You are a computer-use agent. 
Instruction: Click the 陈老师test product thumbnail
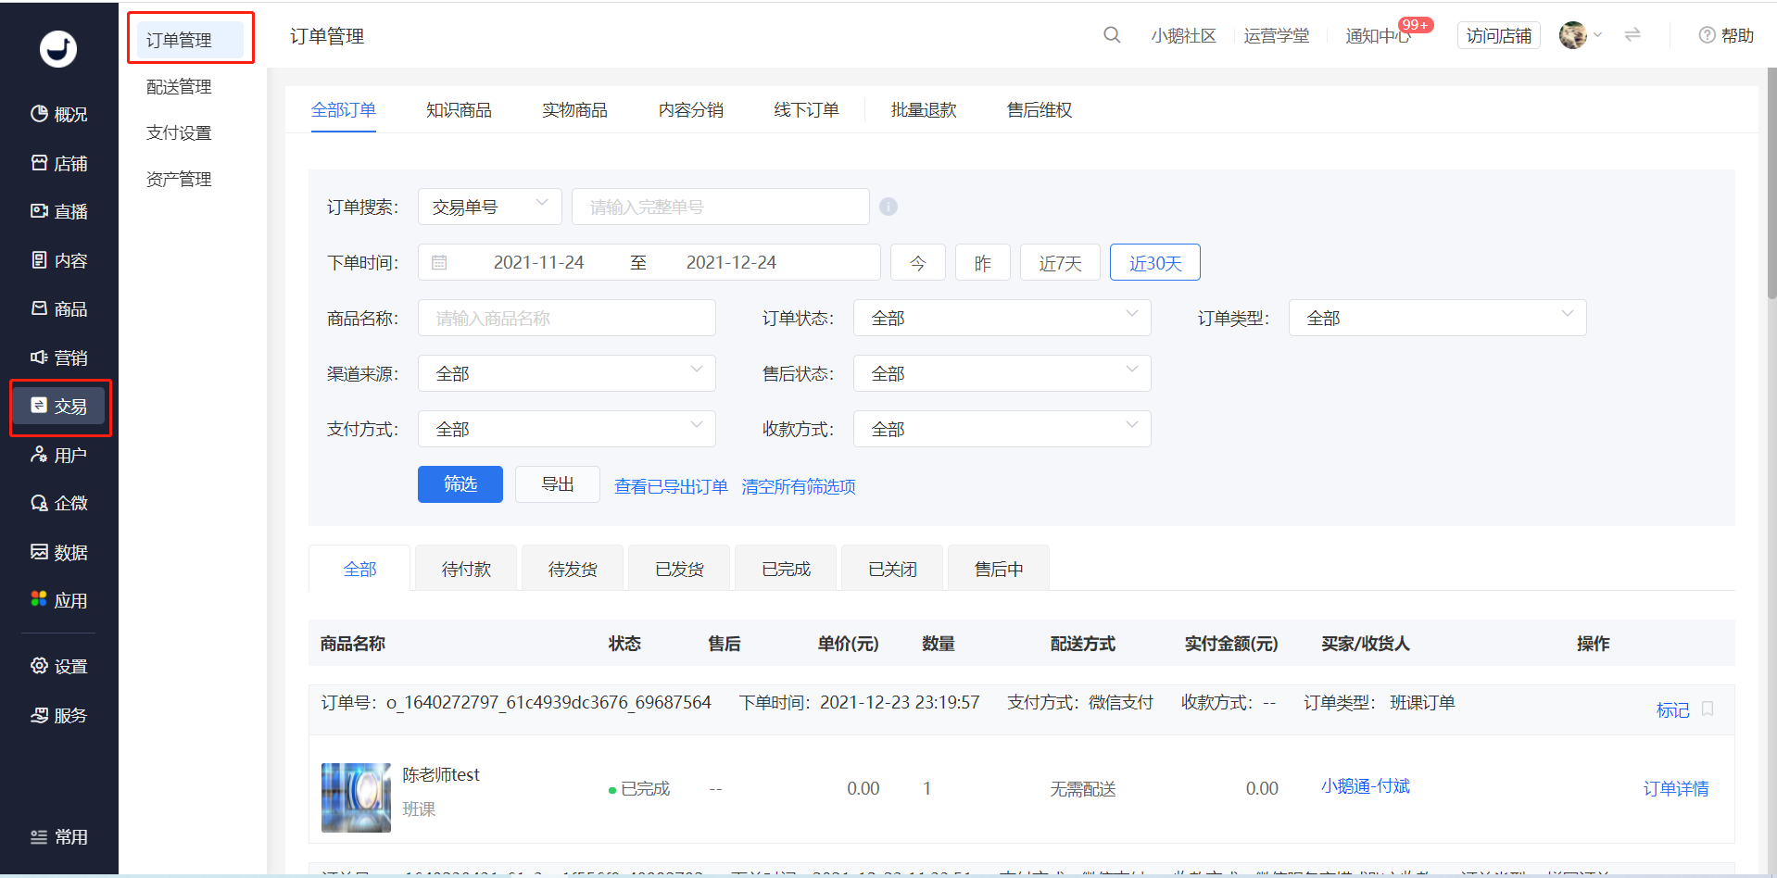tap(356, 797)
